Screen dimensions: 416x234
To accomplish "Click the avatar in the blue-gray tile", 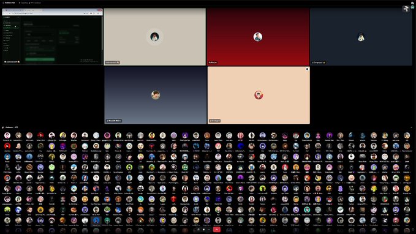I will (156, 95).
